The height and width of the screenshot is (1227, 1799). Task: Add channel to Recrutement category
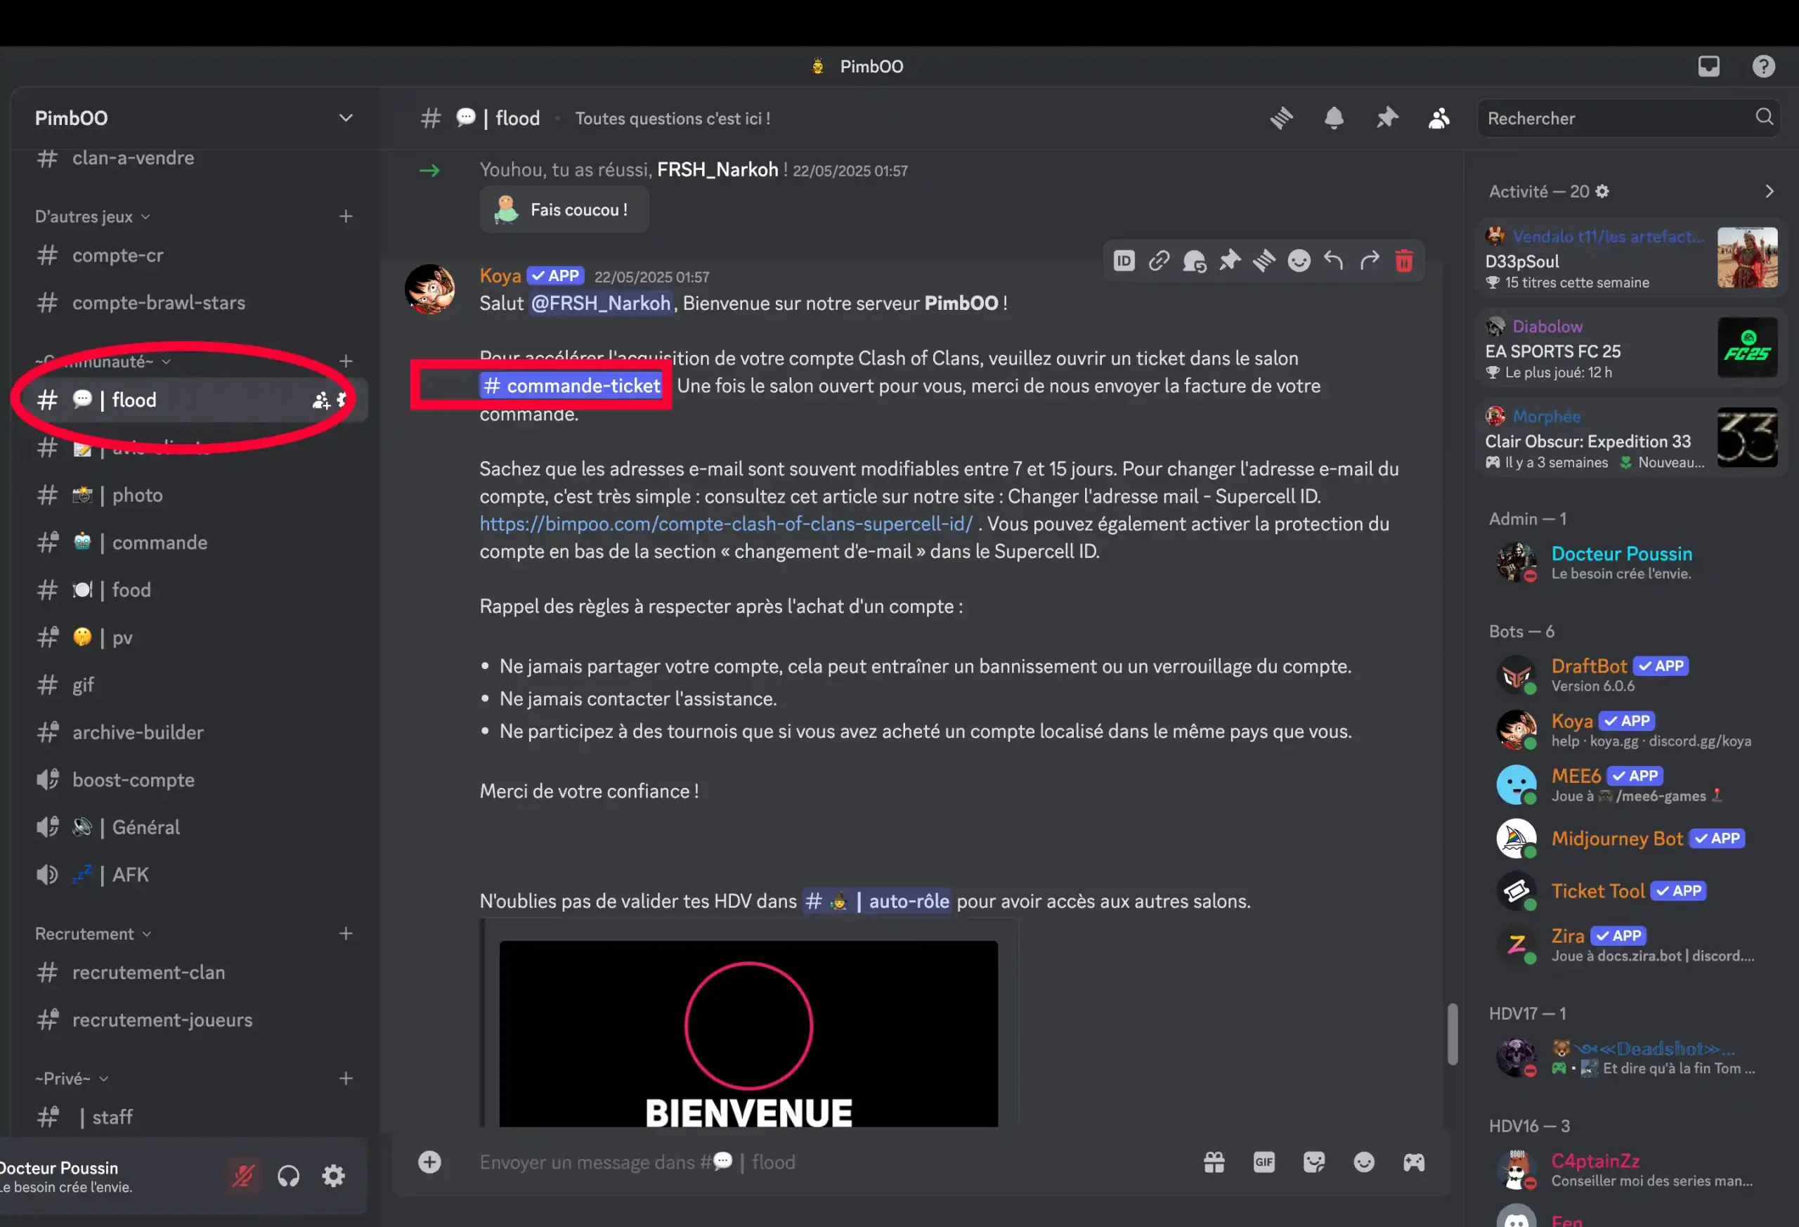click(345, 934)
